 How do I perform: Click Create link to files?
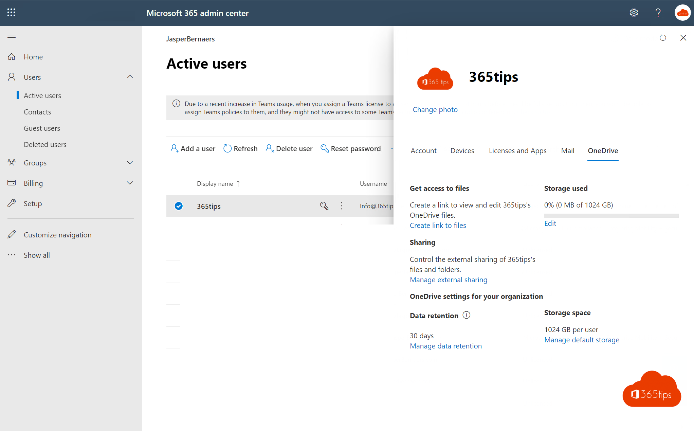point(438,225)
